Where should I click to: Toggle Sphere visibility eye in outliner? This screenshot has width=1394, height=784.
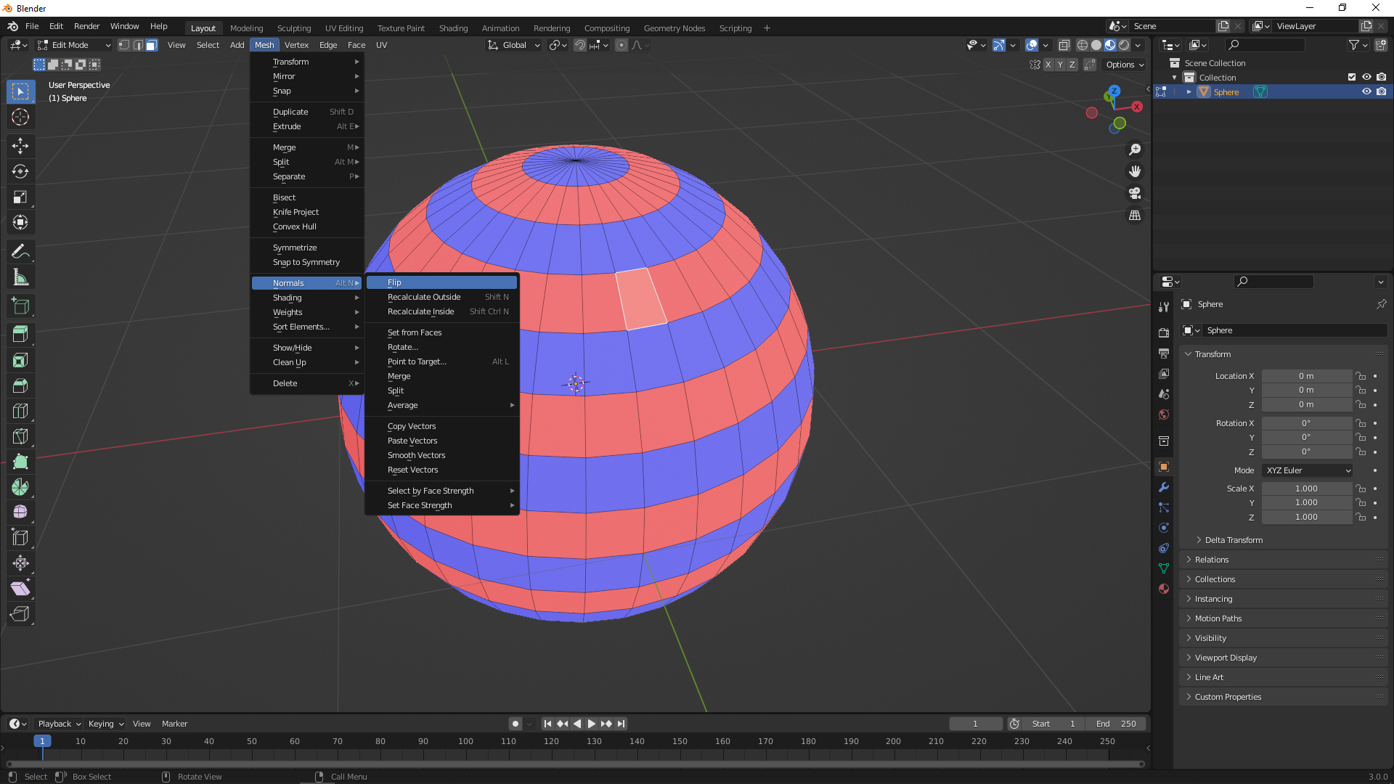(1366, 92)
